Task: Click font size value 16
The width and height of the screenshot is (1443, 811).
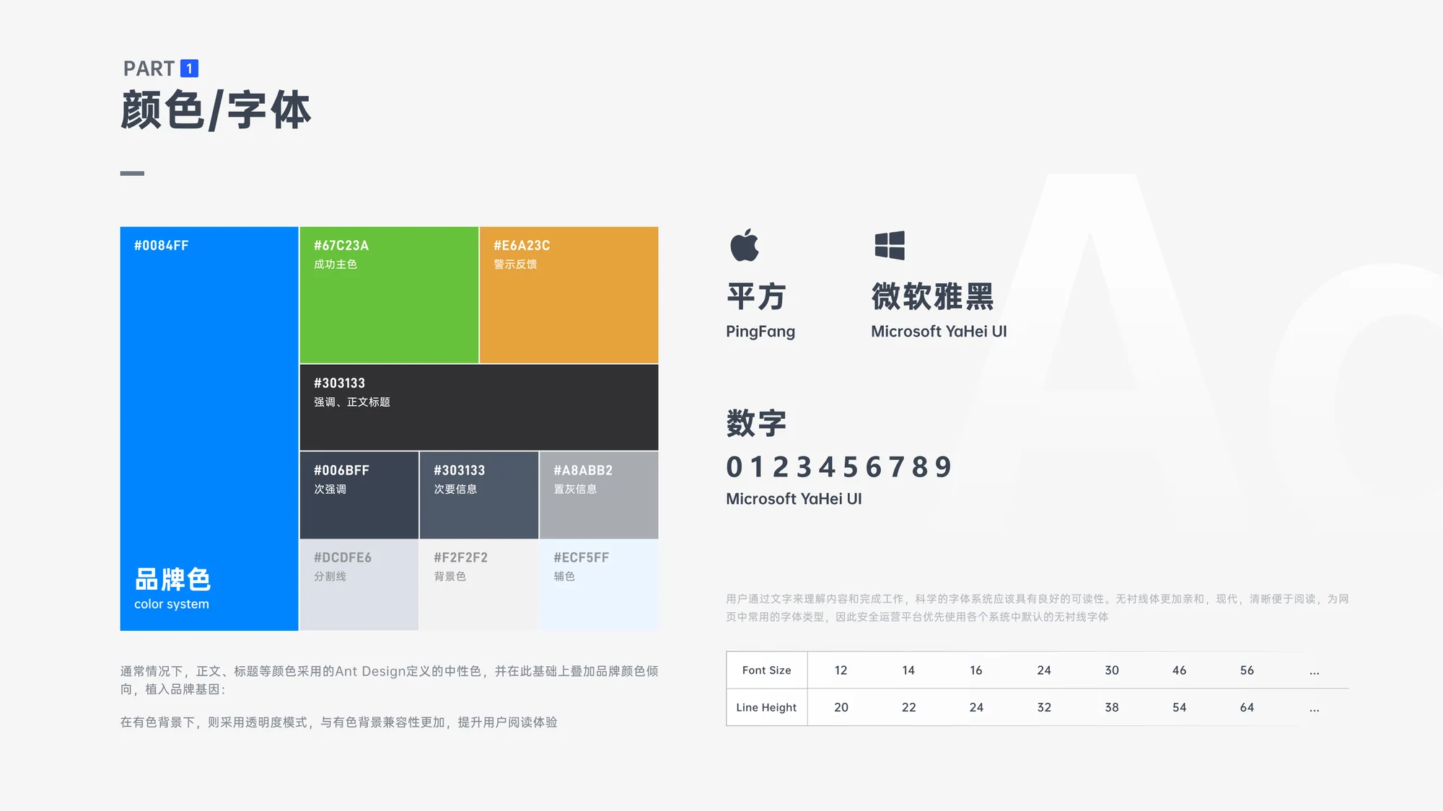Action: click(976, 670)
